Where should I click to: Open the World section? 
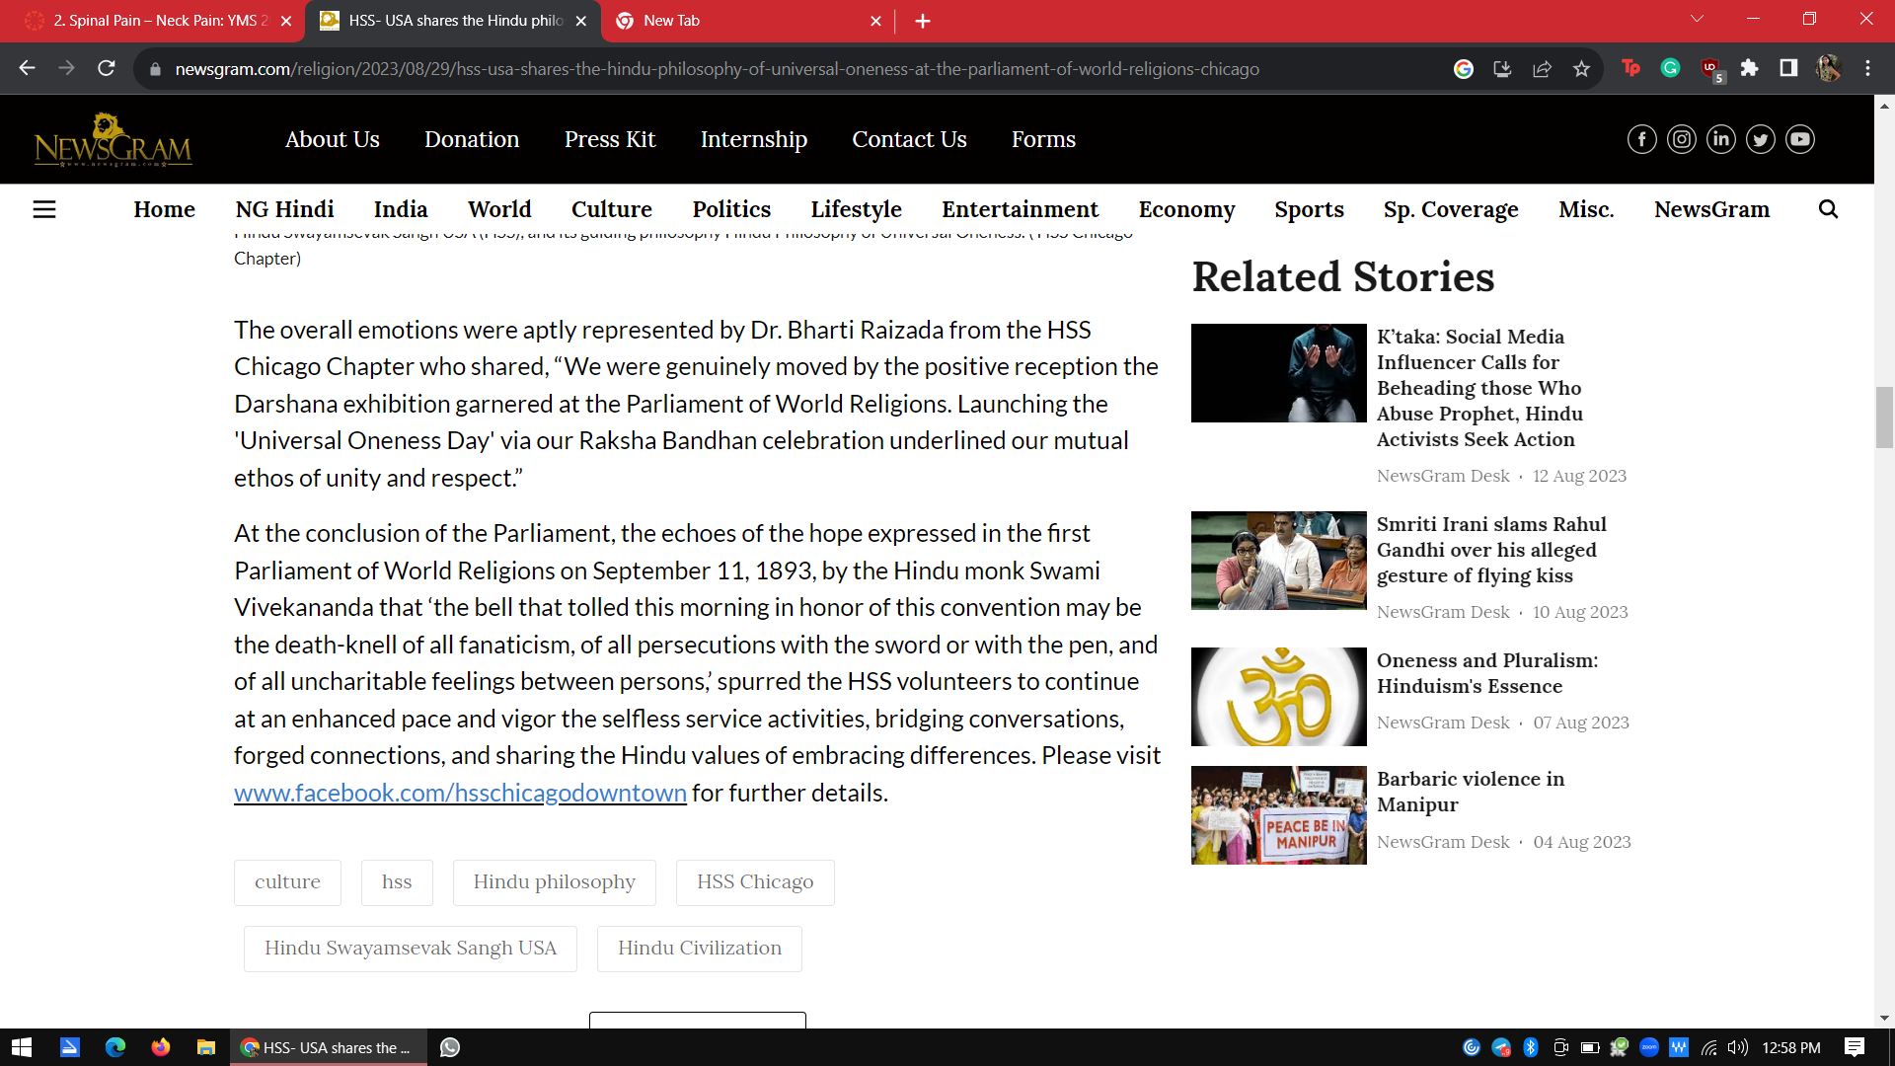[499, 209]
